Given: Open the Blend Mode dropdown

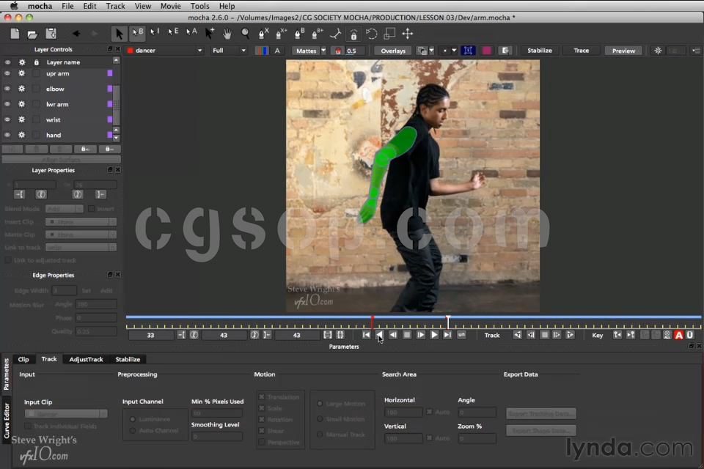Looking at the screenshot, I should 65,209.
